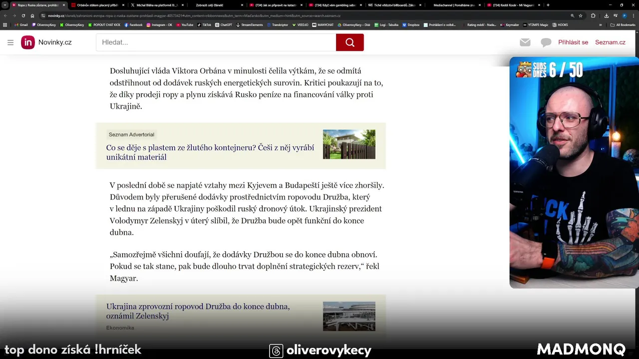Open the Facebook bookmark
The height and width of the screenshot is (359, 639).
(133, 24)
